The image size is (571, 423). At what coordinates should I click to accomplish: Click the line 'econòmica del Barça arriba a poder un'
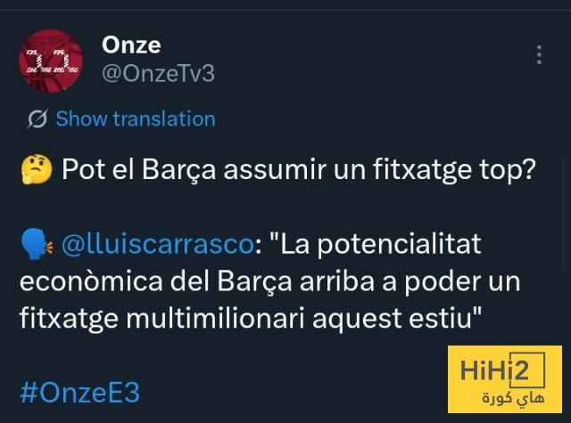[269, 281]
